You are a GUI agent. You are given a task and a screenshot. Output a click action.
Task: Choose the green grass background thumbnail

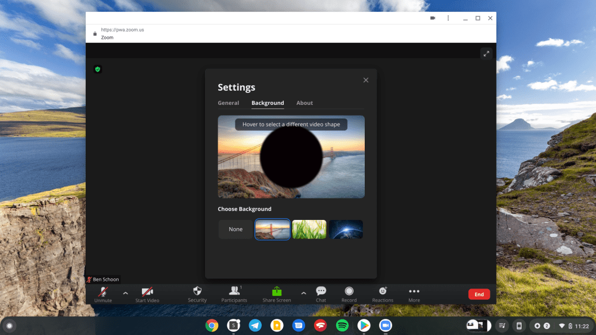tap(309, 229)
